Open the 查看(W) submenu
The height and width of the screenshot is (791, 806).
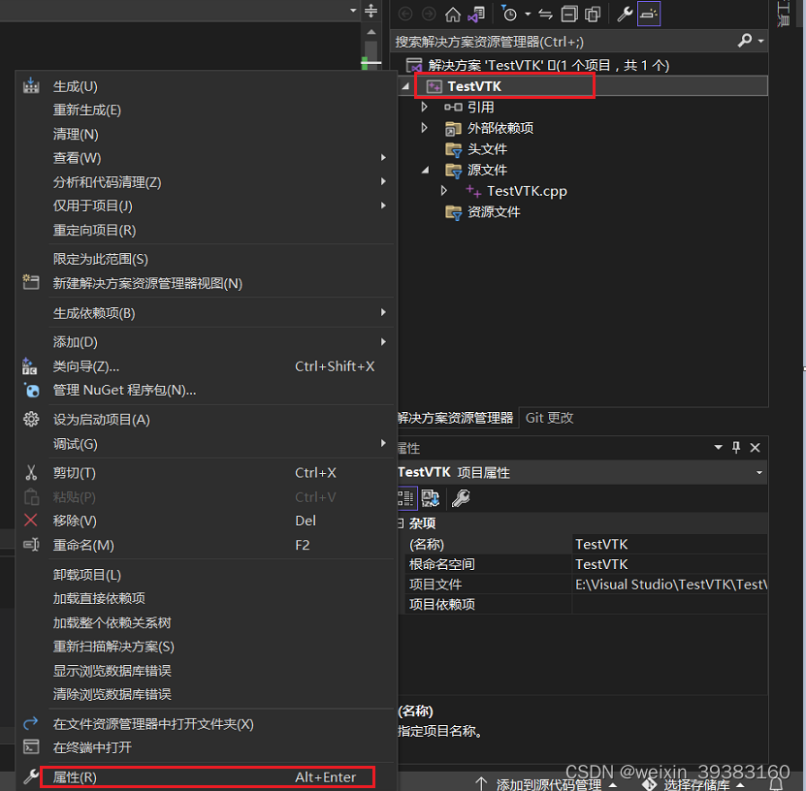point(206,158)
